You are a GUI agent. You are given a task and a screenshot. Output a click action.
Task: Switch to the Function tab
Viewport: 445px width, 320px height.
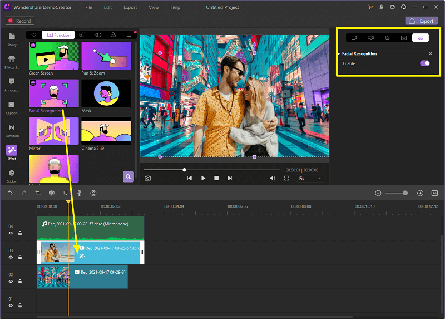point(58,35)
